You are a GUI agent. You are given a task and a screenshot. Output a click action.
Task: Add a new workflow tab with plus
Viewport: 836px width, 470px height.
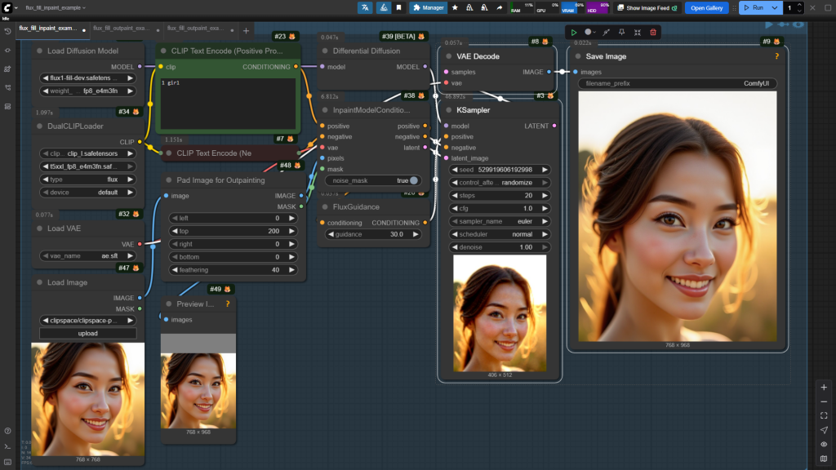click(246, 30)
